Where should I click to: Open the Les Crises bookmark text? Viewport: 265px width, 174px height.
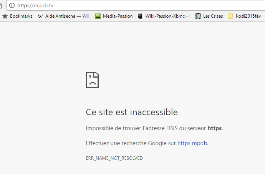pyautogui.click(x=213, y=16)
